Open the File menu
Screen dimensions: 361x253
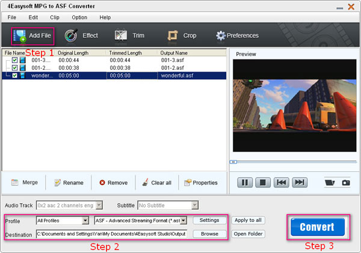(12, 17)
